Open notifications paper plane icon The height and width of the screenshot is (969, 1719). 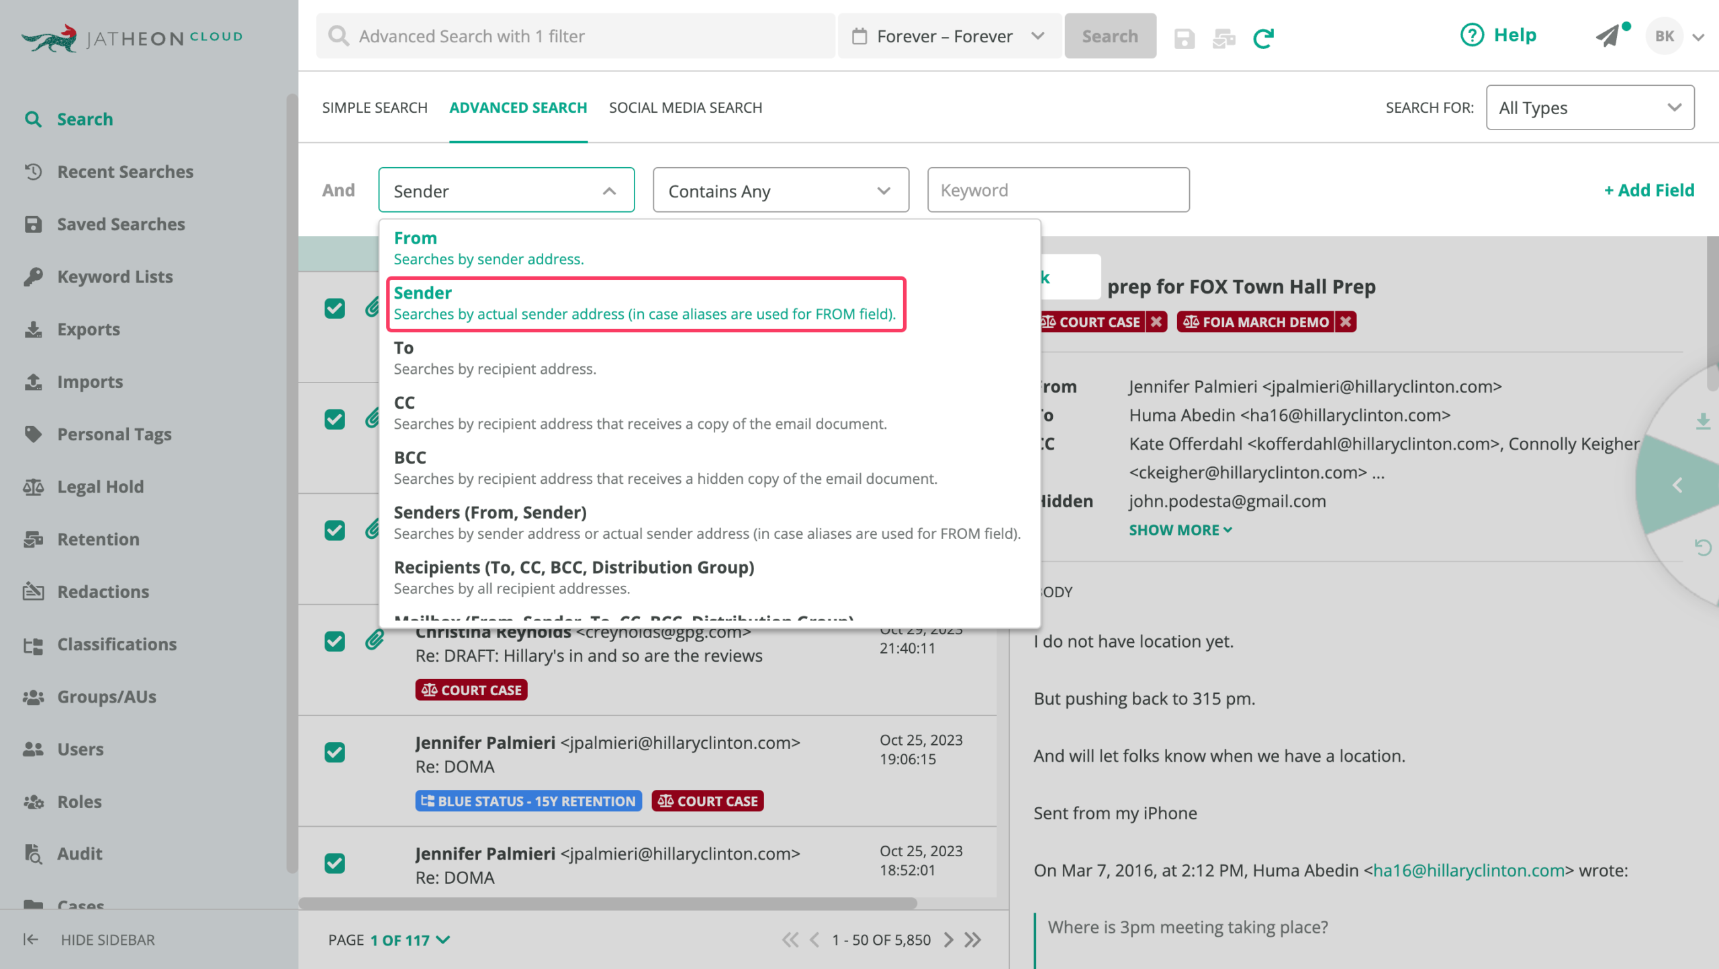click(x=1608, y=36)
